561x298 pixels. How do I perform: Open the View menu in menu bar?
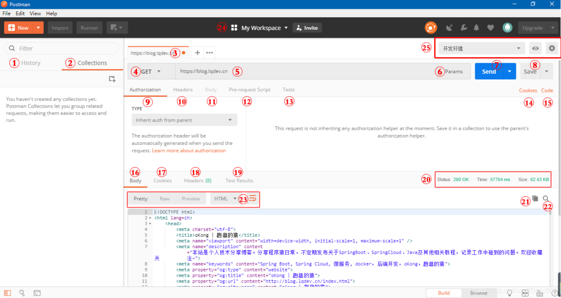pos(35,13)
